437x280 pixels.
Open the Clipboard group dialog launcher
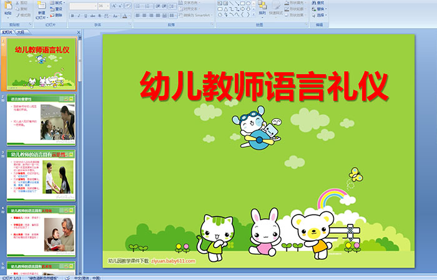[30, 25]
